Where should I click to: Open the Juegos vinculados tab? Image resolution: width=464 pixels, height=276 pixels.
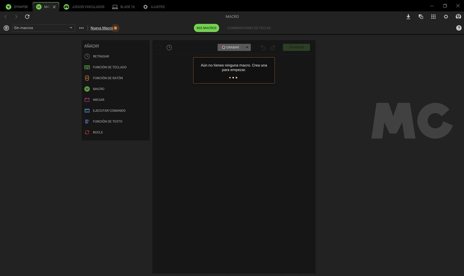click(x=84, y=7)
